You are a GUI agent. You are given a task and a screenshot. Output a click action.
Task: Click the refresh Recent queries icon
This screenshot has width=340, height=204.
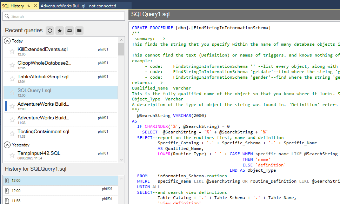pos(50,31)
